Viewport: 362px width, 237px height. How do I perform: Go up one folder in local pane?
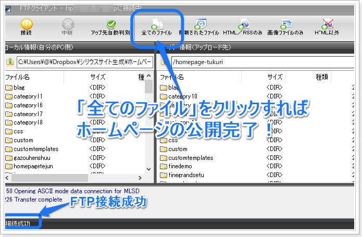(x=10, y=62)
